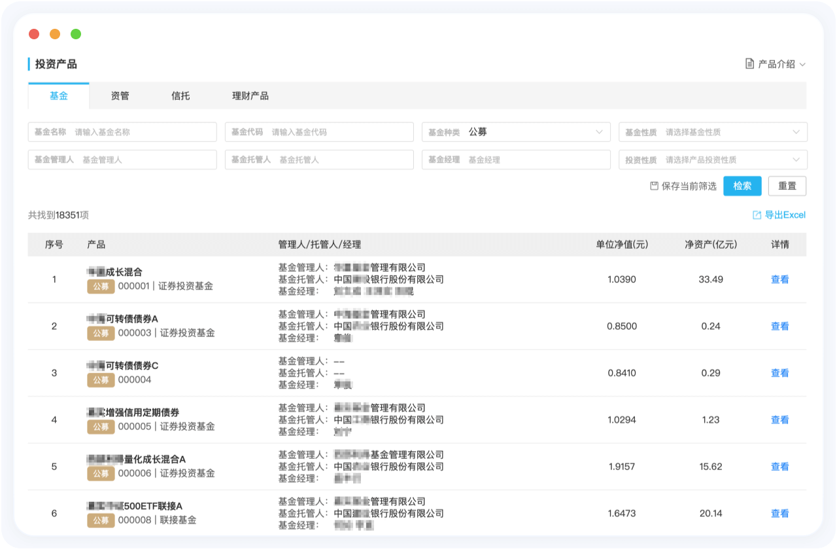Viewport: 837px width, 551px height.
Task: Switch to the 理财产品 tab
Action: pyautogui.click(x=250, y=96)
